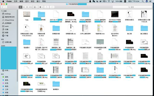Go back with the Finder back arrow
Image resolution: width=154 pixels, height=96 pixels.
(x=2, y=7)
